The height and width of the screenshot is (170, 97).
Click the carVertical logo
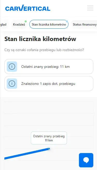coord(28,8)
